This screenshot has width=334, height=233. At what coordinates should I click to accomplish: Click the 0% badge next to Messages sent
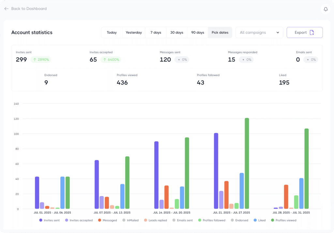(x=182, y=60)
